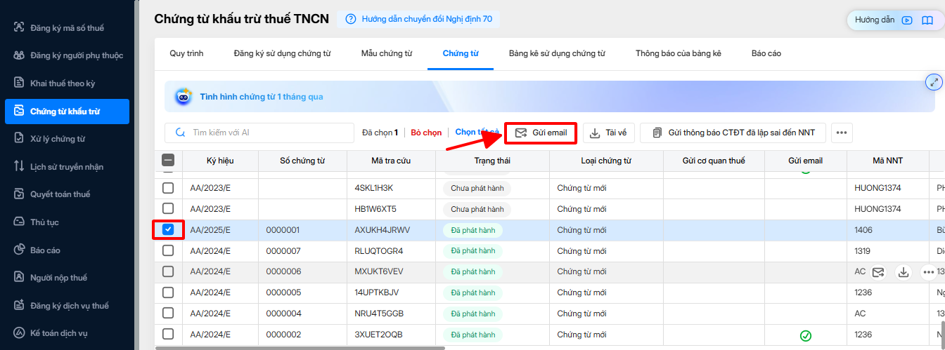This screenshot has width=945, height=350.
Task: Open the Báo cáo tab
Action: pos(766,53)
